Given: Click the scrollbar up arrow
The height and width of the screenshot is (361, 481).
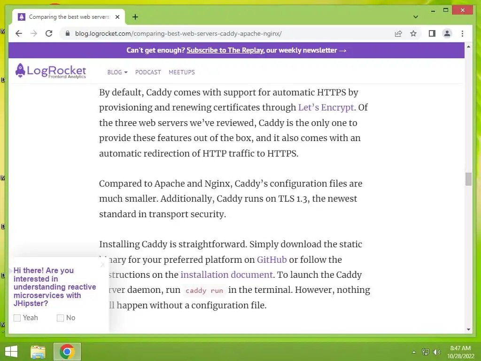Looking at the screenshot, I should point(468,47).
